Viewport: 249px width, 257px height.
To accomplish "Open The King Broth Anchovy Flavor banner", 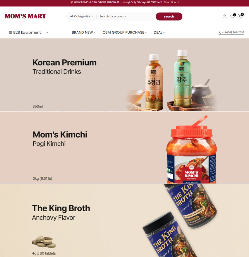I will coord(125,220).
